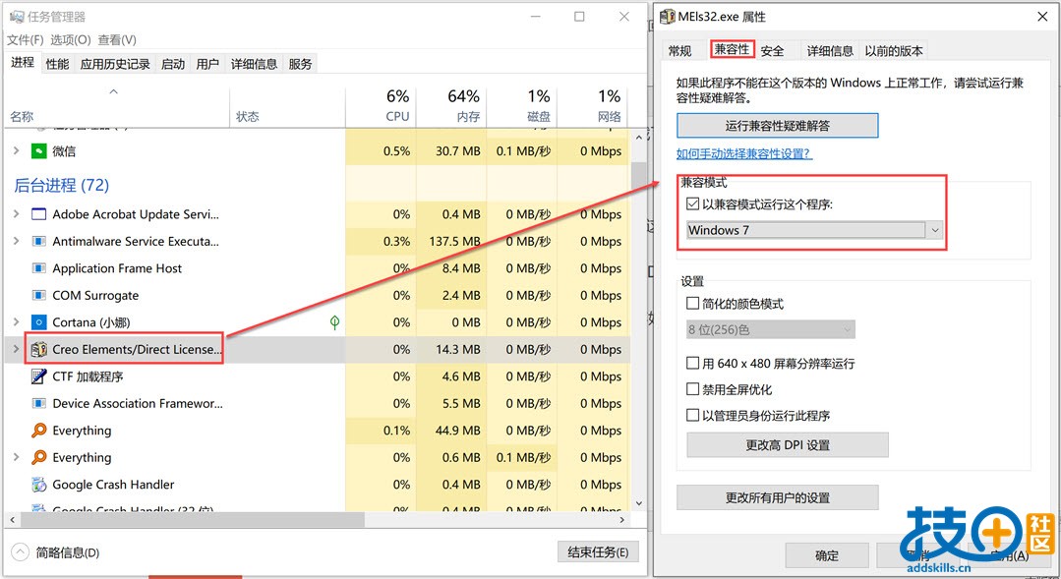
Task: Switch to the 服务 tab
Action: [301, 64]
